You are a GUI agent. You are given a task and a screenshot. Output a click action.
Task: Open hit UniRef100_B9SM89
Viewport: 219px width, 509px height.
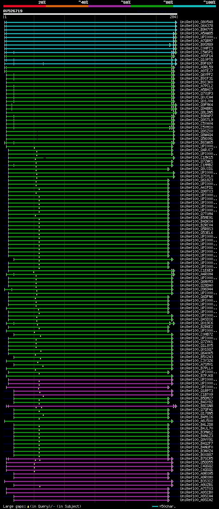click(196, 45)
